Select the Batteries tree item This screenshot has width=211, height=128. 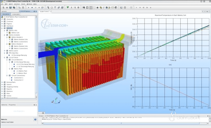9,28
